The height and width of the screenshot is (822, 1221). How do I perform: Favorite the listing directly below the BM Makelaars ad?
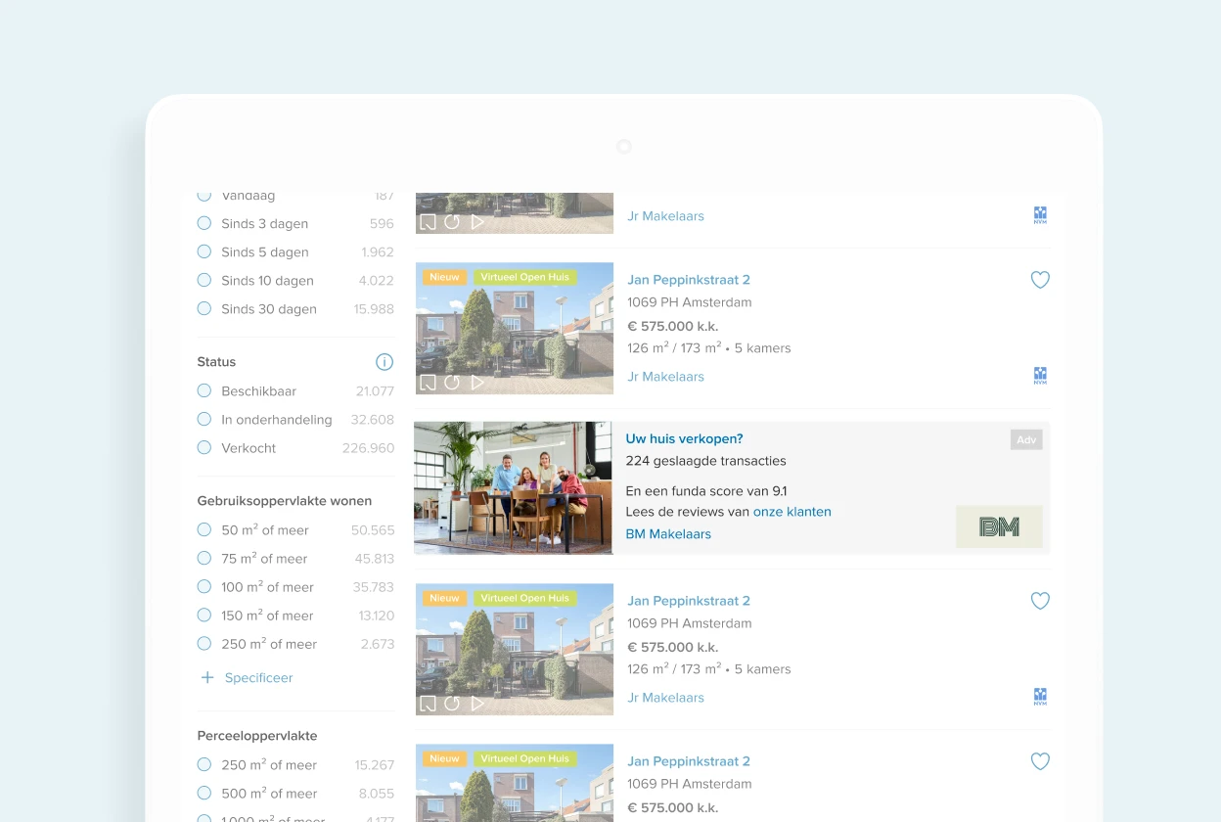tap(1040, 601)
